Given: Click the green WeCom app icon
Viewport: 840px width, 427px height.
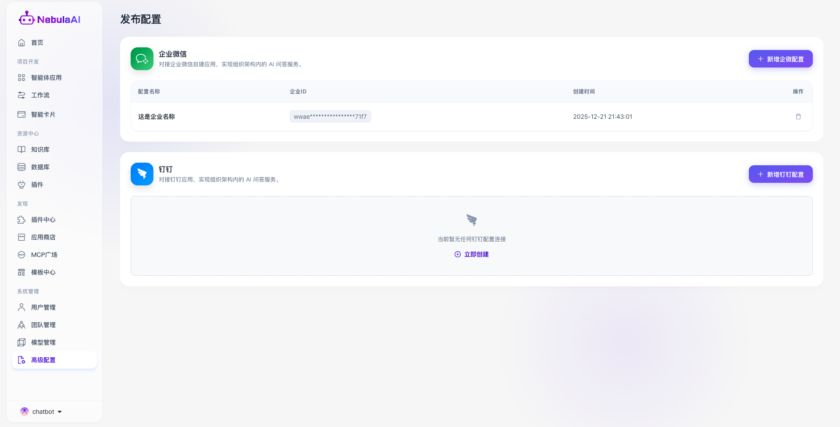Looking at the screenshot, I should [142, 59].
